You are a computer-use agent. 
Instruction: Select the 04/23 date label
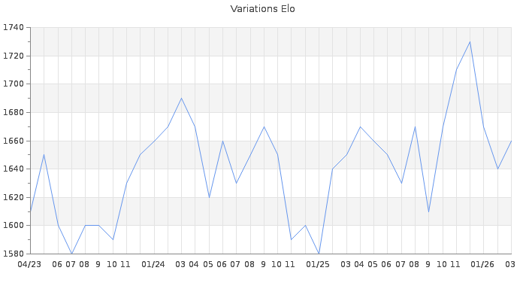(29, 264)
